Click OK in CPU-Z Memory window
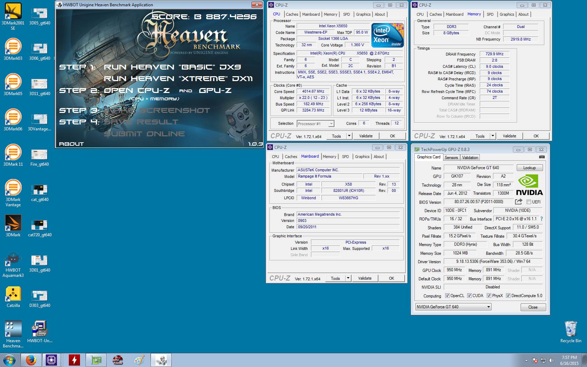Screen dimensions: 587x367 (x=536, y=136)
